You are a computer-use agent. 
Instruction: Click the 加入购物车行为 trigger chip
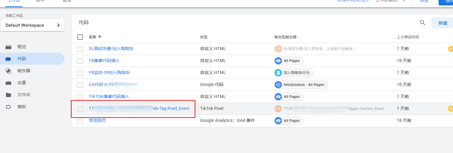294,73
